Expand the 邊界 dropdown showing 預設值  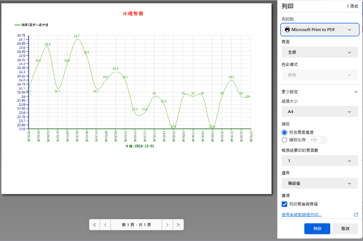pyautogui.click(x=319, y=184)
